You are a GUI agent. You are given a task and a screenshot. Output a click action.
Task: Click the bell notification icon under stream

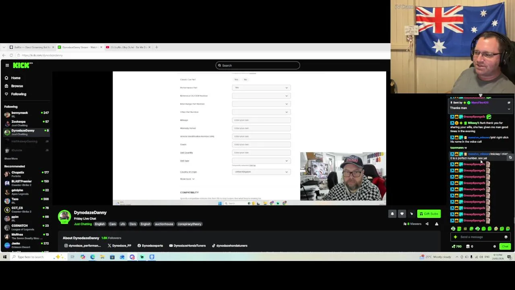click(392, 214)
